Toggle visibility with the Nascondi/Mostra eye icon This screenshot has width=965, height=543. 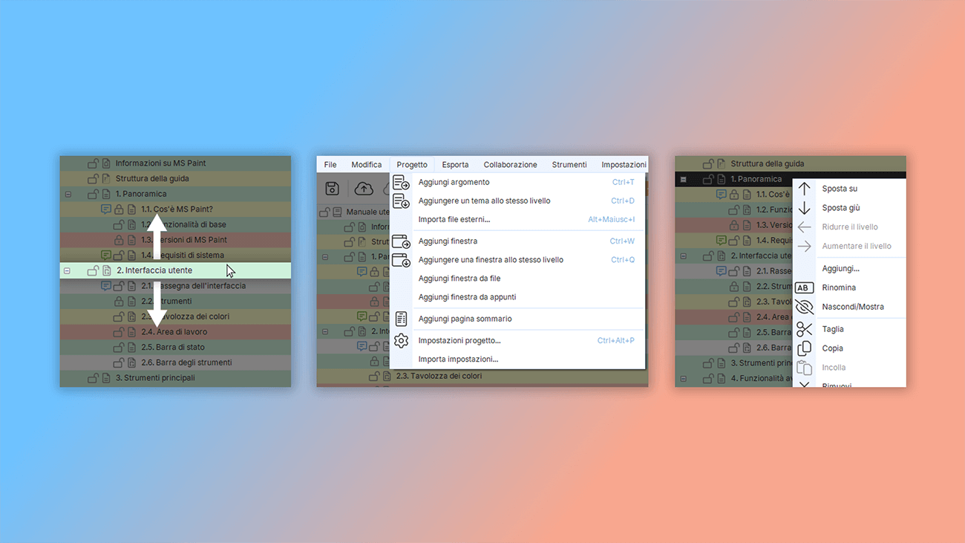pos(805,306)
